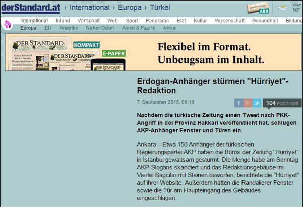303x207 pixels.
Task: Open the Gesundheit section
Action: pyautogui.click(x=265, y=21)
